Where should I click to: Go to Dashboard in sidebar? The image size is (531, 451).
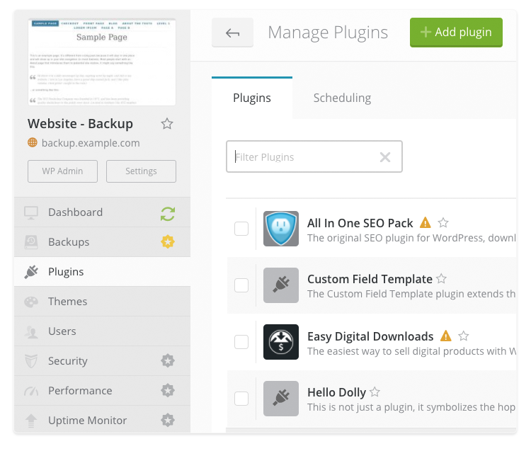[102, 212]
